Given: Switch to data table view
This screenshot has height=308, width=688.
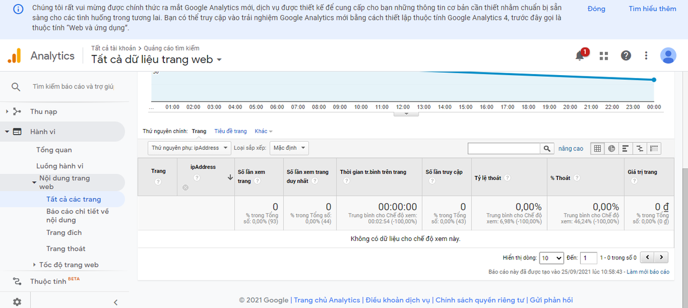Looking at the screenshot, I should tap(597, 148).
